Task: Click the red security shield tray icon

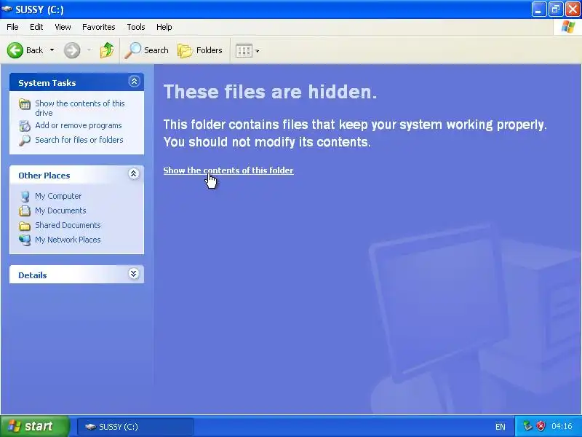Action: [541, 426]
